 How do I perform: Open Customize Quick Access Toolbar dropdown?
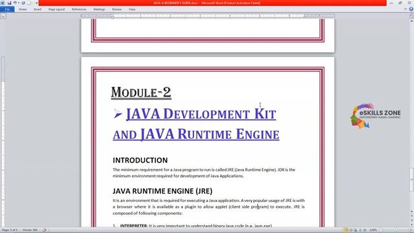(36, 3)
